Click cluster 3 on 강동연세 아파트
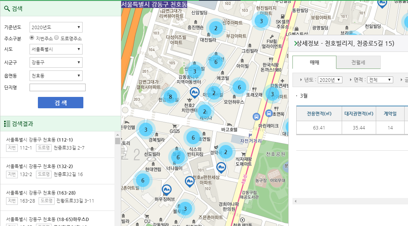This screenshot has height=226, width=408. [x=272, y=94]
